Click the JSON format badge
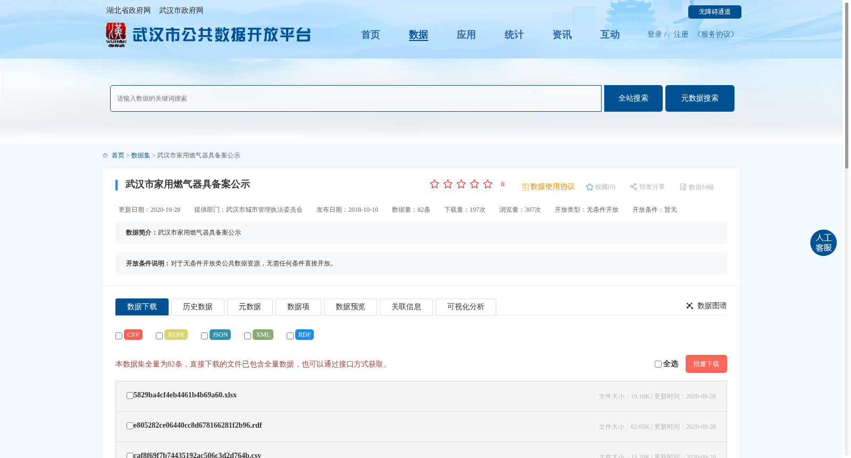 pos(220,335)
